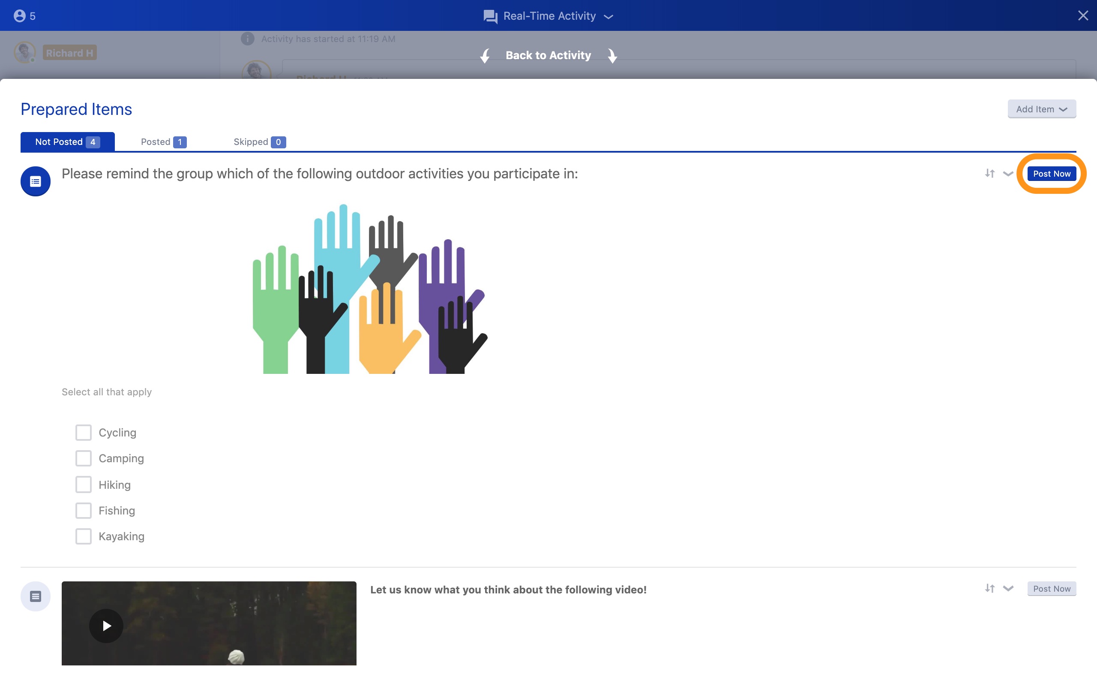Click the poll item type icon

click(x=36, y=181)
